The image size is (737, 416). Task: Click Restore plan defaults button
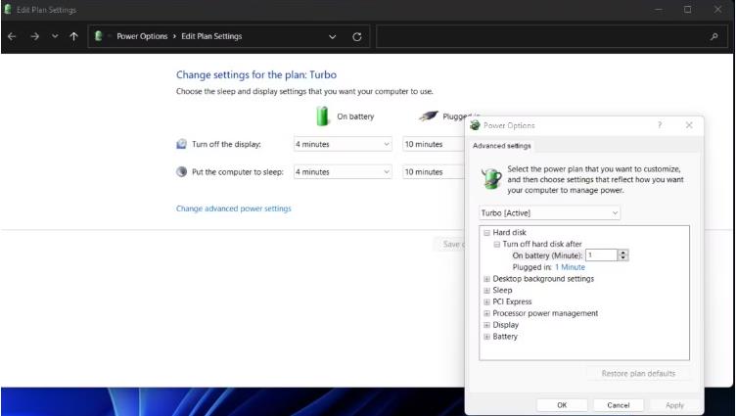point(638,374)
